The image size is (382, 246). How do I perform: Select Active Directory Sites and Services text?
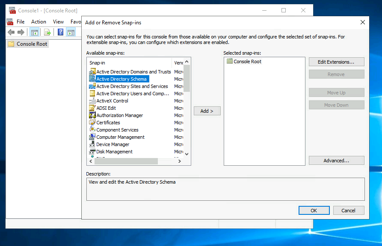132,86
